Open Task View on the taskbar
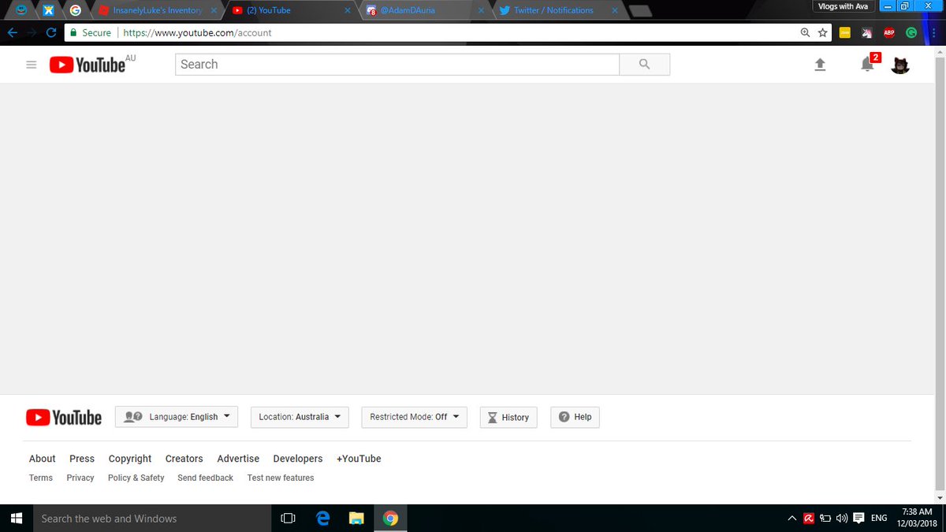Image resolution: width=946 pixels, height=532 pixels. 288,518
